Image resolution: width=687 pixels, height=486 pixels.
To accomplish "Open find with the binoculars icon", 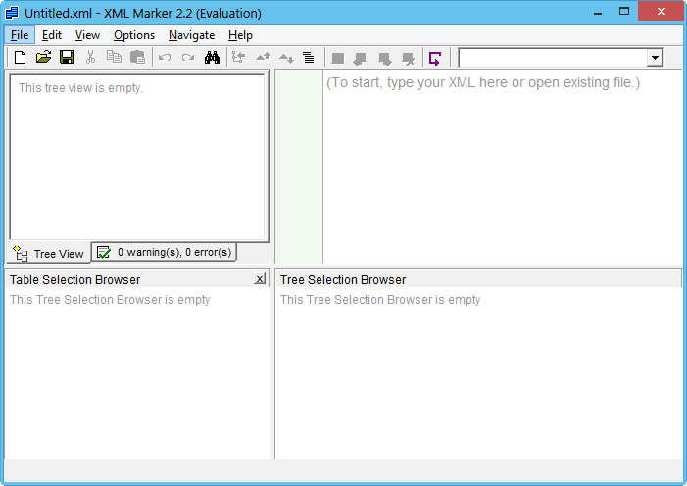I will [x=212, y=58].
